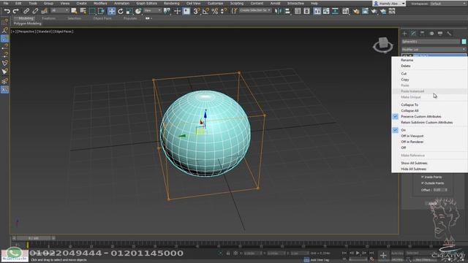Screen dimensions: 468x263
Task: Expand the Polygon Modeling panel label
Action: (28, 23)
